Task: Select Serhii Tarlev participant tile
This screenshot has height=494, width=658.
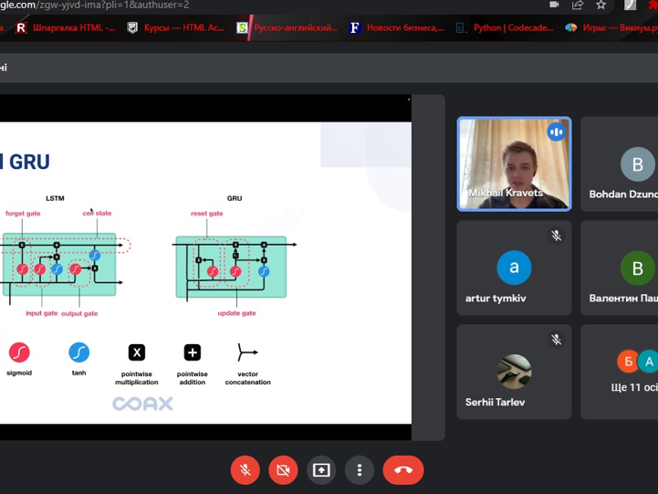Action: (x=514, y=373)
